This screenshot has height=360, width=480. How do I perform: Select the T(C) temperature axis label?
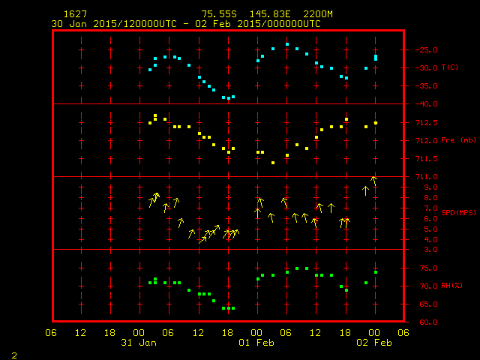449,67
